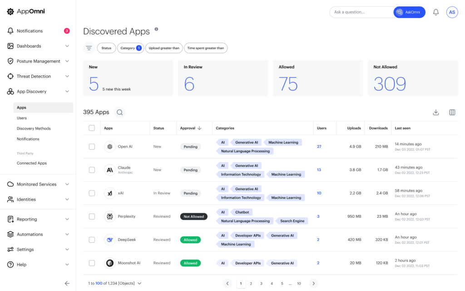Click the Category filter chip
This screenshot has height=291, width=465.
tap(130, 48)
